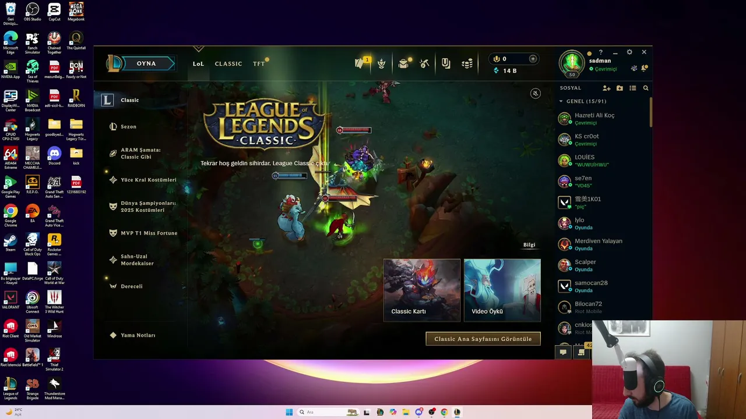Open the Store coins icon
746x419 pixels.
(x=467, y=63)
